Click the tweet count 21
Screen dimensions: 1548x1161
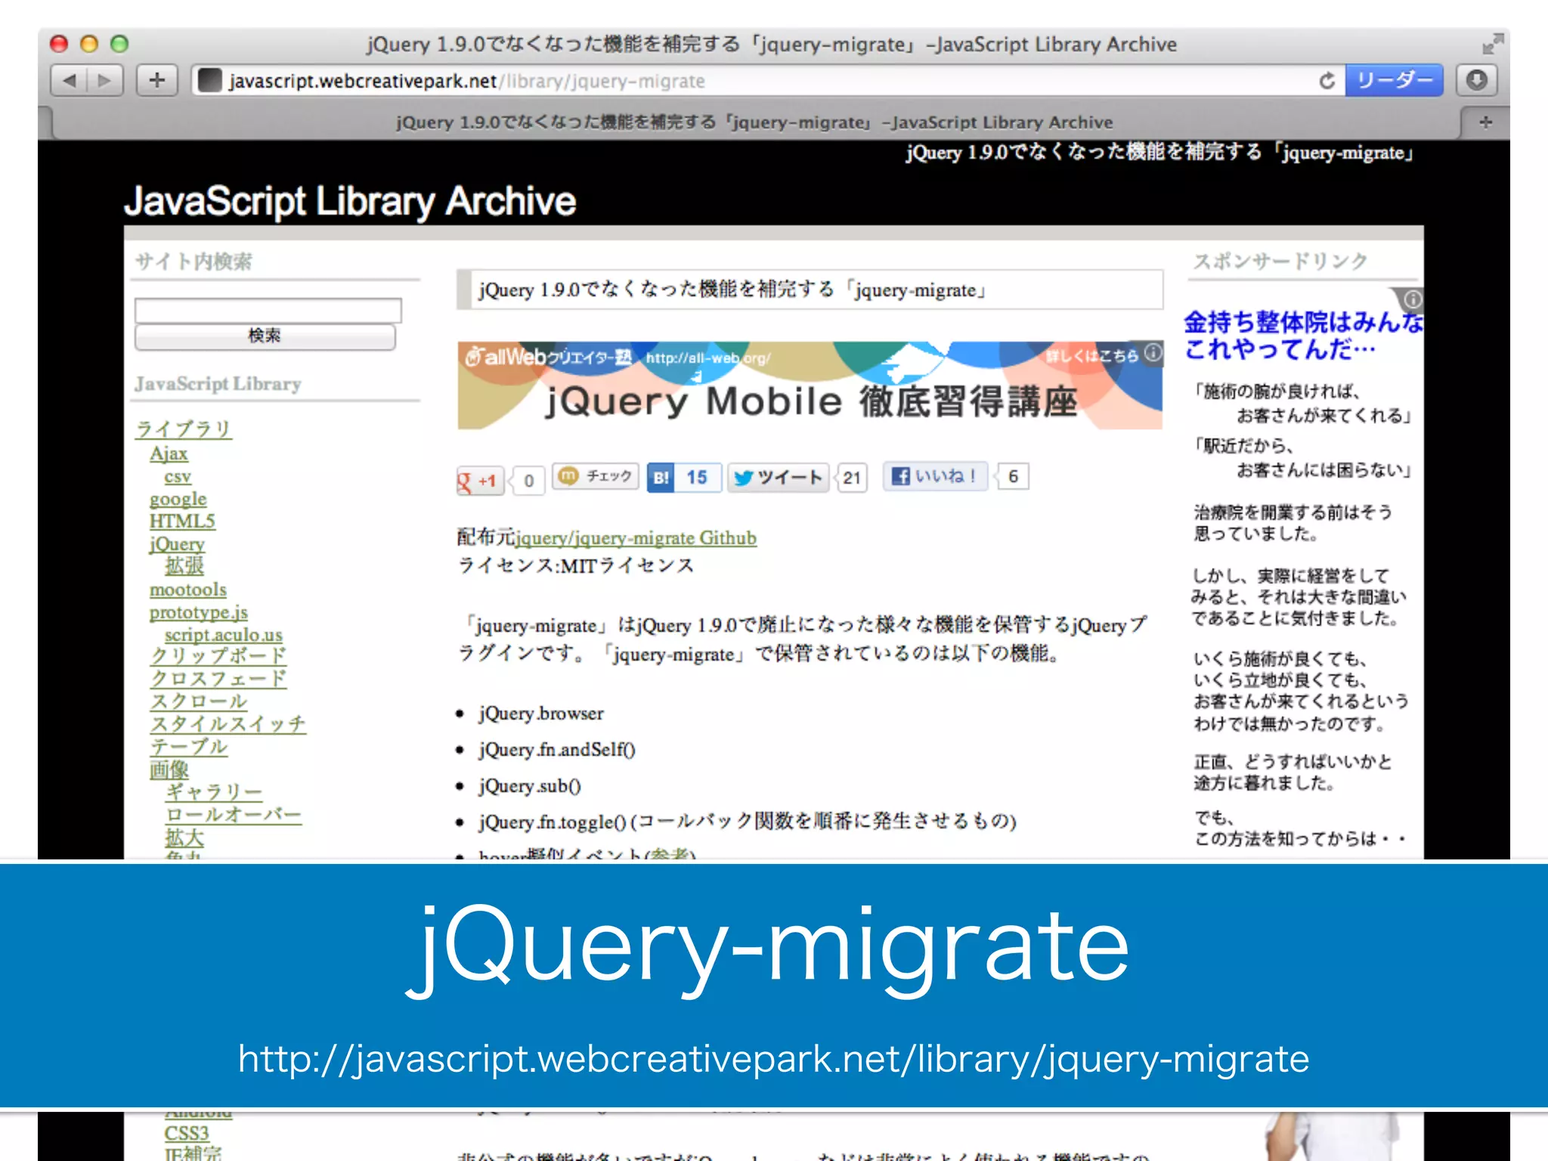pyautogui.click(x=852, y=478)
